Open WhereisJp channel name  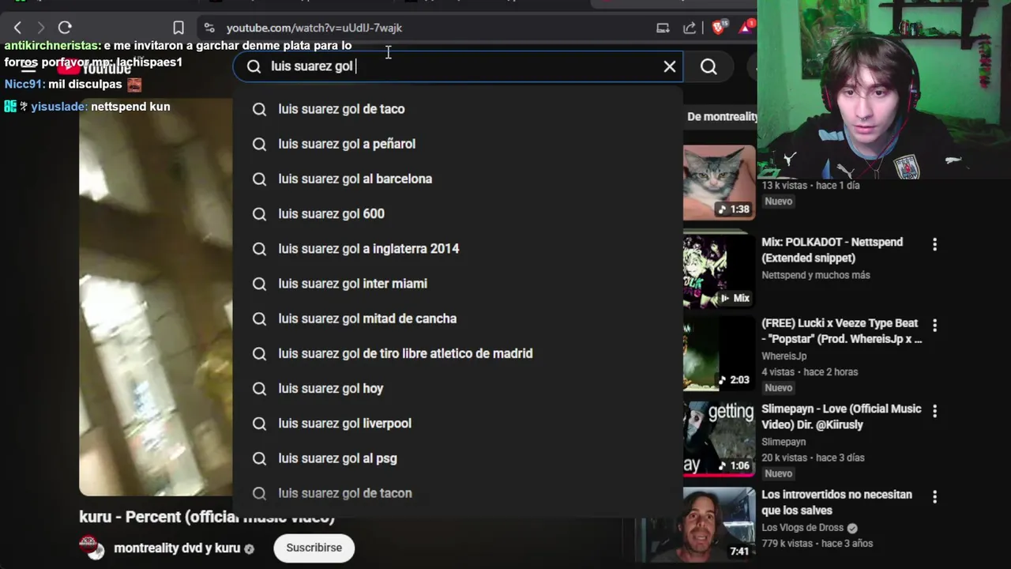[x=784, y=356]
